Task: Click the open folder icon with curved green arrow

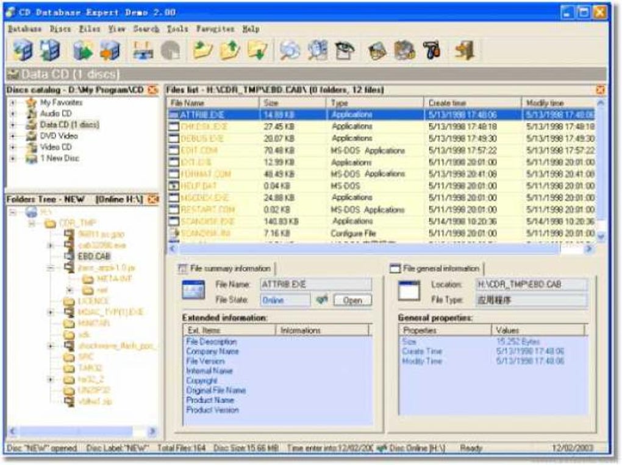Action: pyautogui.click(x=203, y=51)
